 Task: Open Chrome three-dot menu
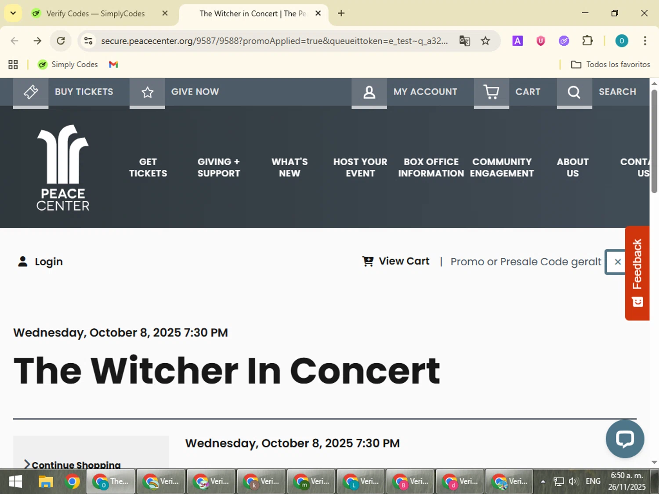pyautogui.click(x=645, y=41)
